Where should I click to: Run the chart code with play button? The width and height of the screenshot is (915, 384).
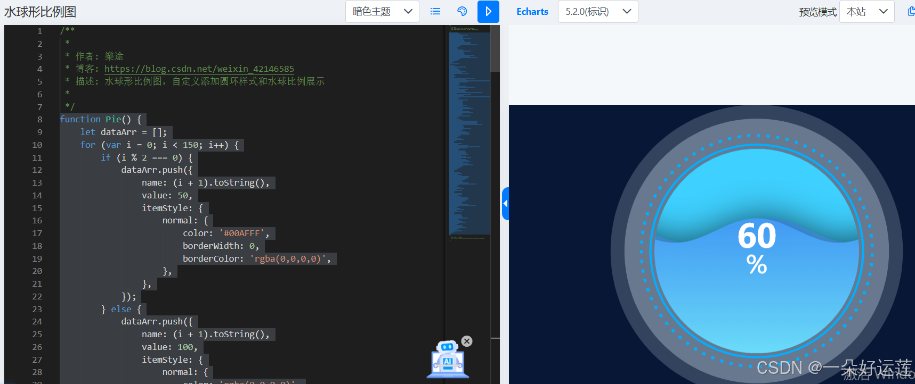pos(488,12)
